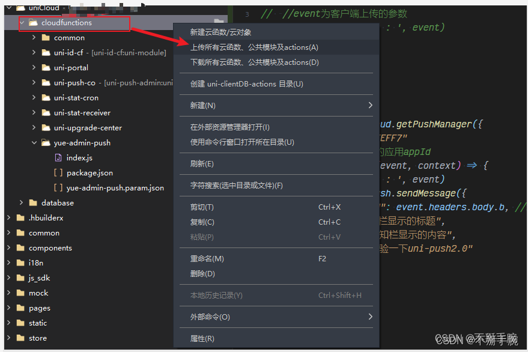528x352 pixels.
Task: Click the package.json bracket file icon
Action: click(58, 173)
